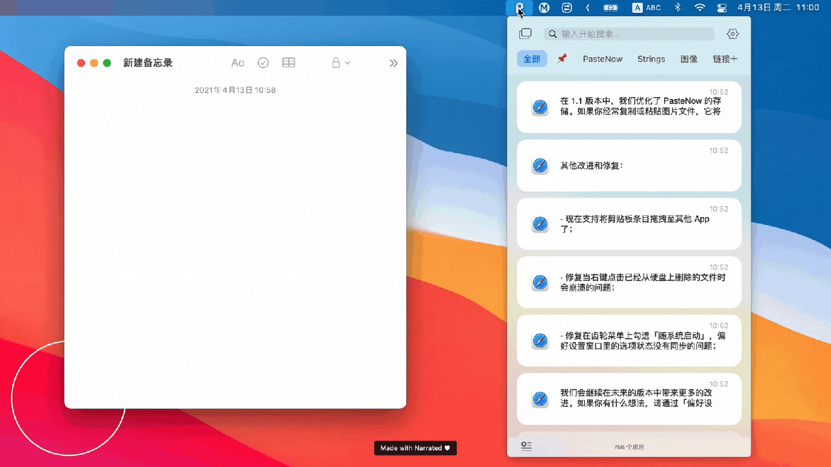Click the Bluetooth menu bar icon
This screenshot has width=831, height=467.
678,8
